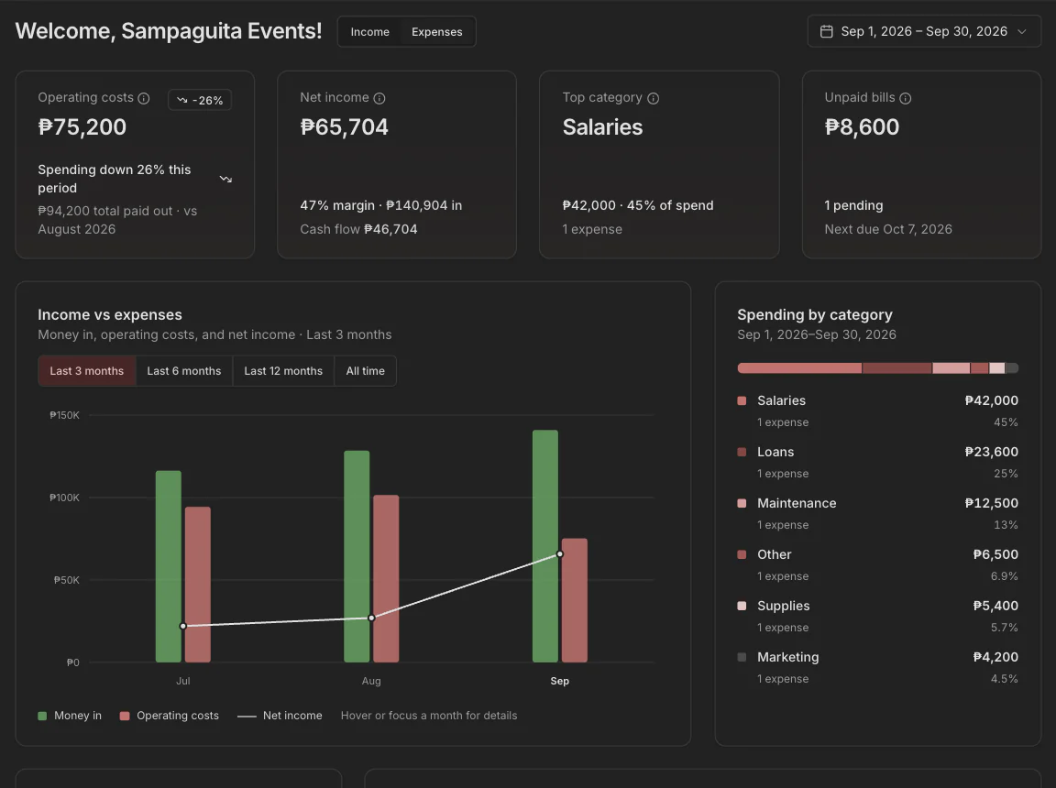Image resolution: width=1056 pixels, height=788 pixels.
Task: Click the Other ₱6,500 amount
Action: click(995, 554)
